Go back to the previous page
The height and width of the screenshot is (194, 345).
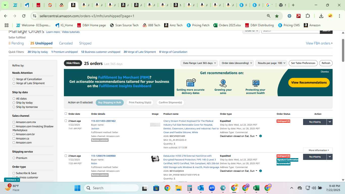coord(6,16)
